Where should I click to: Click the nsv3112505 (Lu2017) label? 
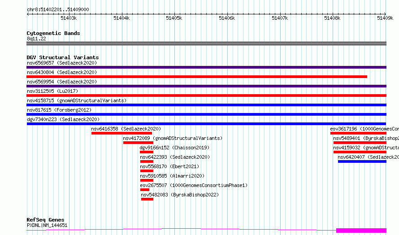[52, 91]
